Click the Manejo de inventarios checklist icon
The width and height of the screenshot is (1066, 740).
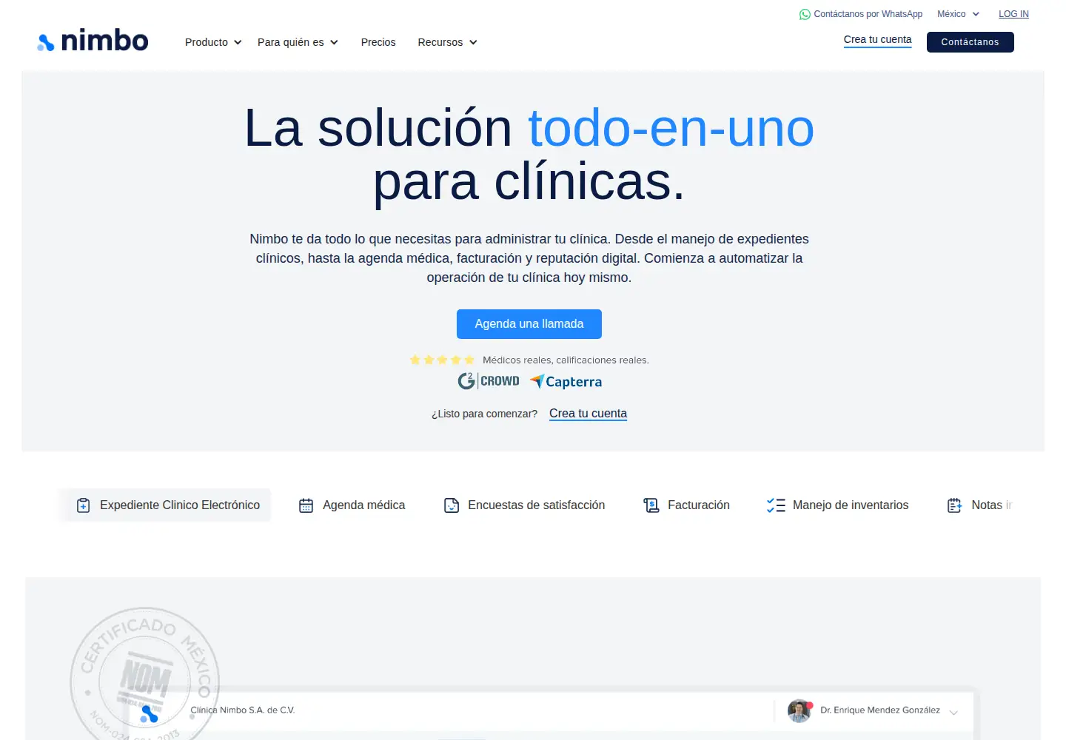click(x=776, y=505)
